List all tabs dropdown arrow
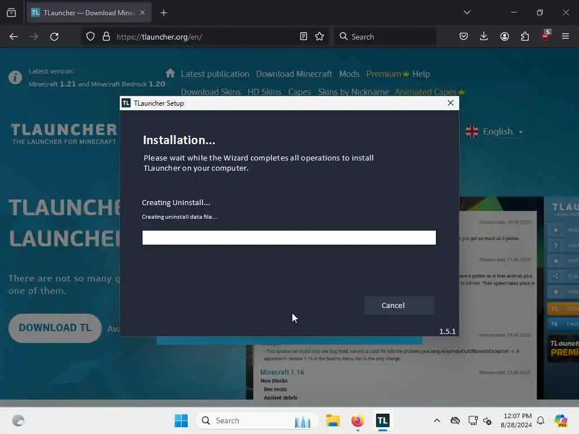The image size is (579, 434). click(466, 12)
